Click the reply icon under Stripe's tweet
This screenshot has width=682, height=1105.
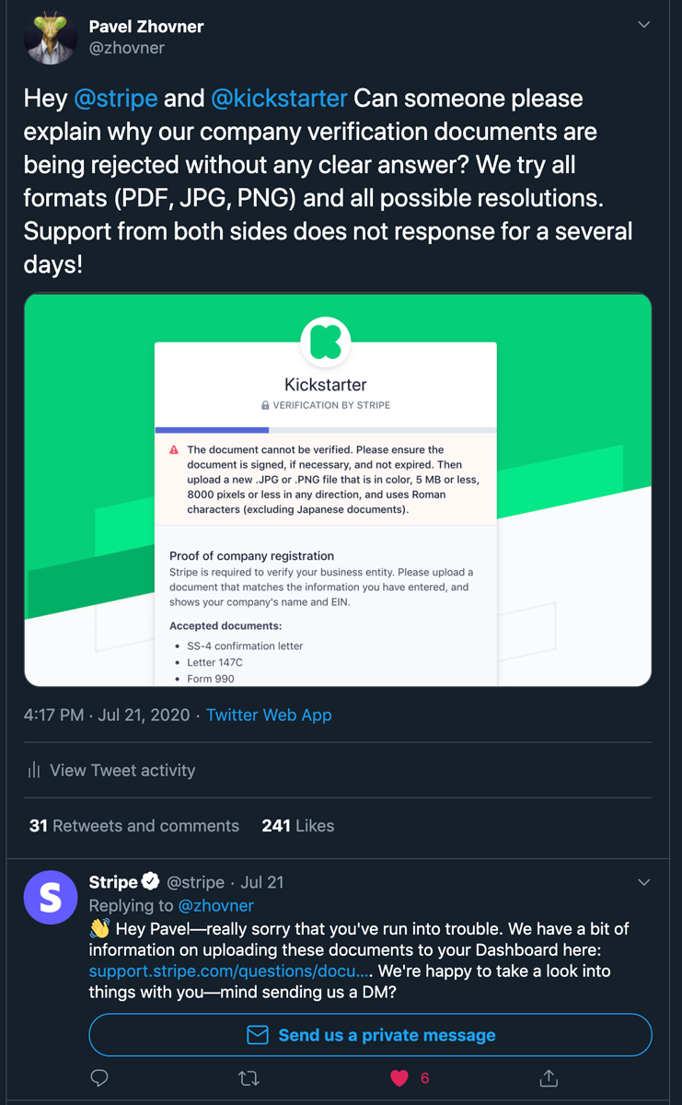tap(99, 1077)
